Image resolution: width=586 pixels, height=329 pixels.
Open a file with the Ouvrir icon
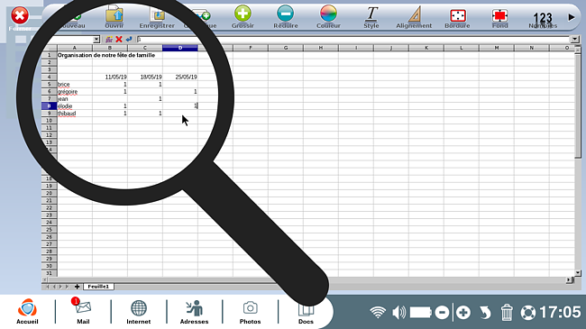coord(114,16)
